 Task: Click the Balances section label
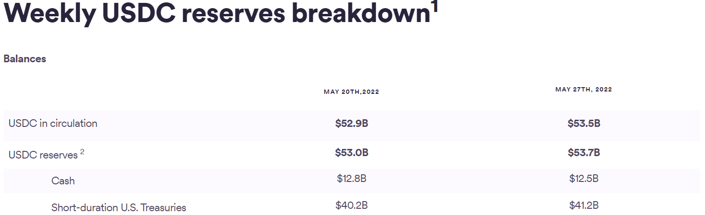[x=25, y=59]
